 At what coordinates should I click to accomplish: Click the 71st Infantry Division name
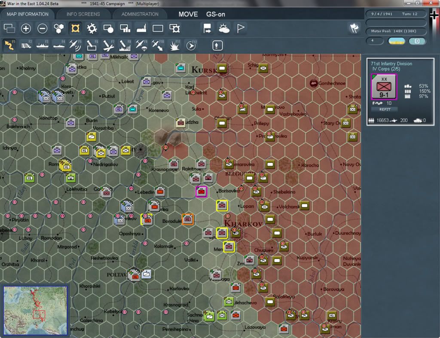pyautogui.click(x=391, y=64)
